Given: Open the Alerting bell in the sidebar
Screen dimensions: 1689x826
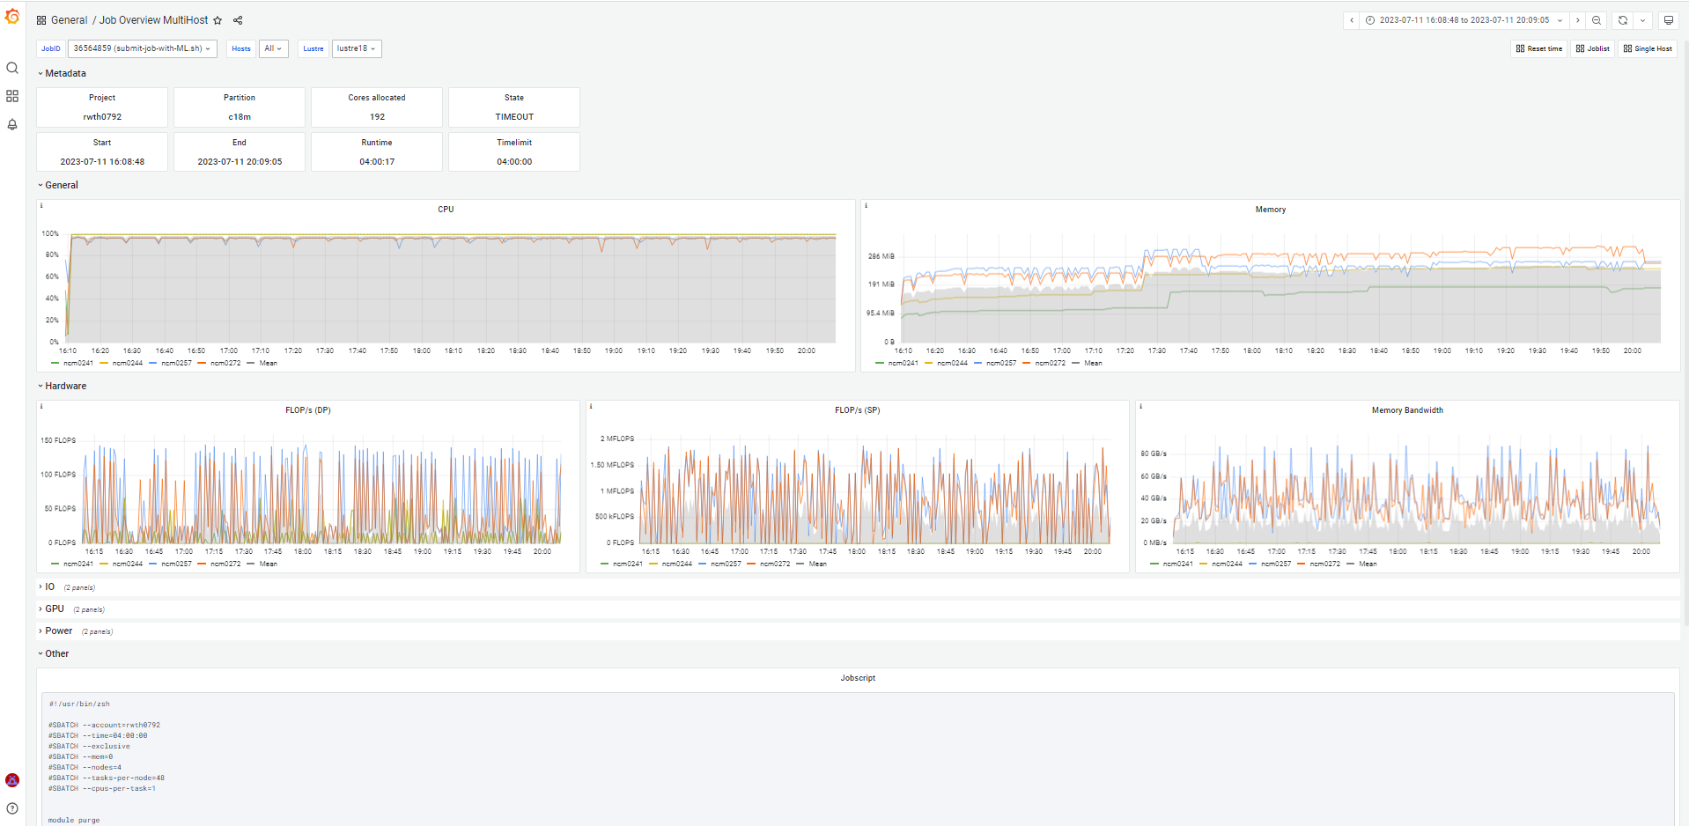Looking at the screenshot, I should point(12,124).
